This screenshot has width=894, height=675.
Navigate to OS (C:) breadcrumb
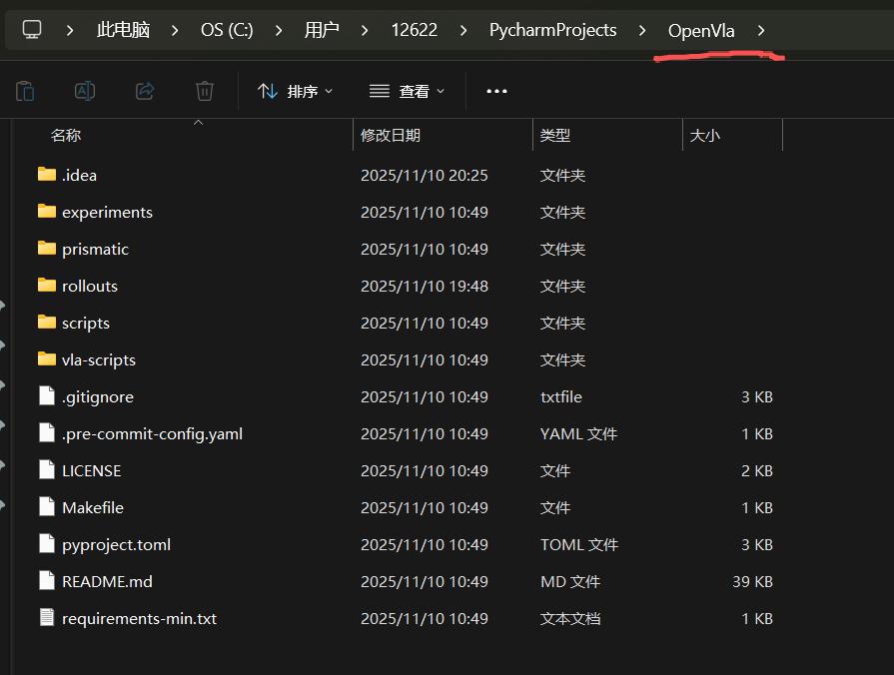227,30
